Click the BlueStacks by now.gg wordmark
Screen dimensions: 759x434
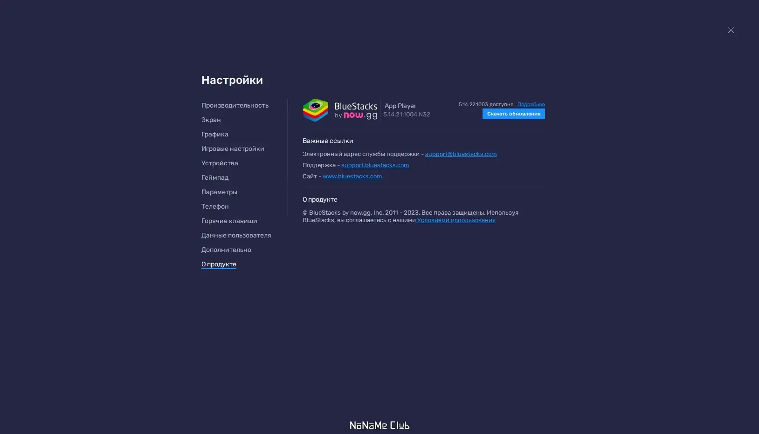coord(356,111)
